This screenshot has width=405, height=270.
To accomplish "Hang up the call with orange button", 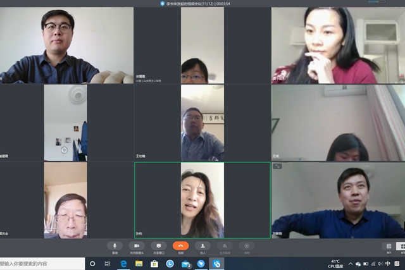I will 181,246.
